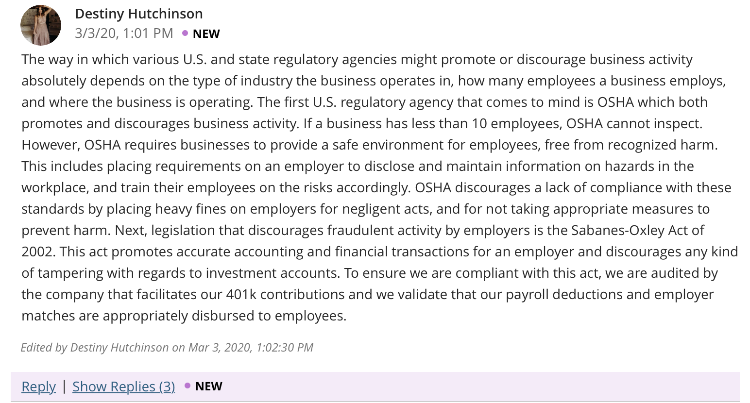
Task: Click the last line ending "disbursed to employees"
Action: tap(184, 316)
